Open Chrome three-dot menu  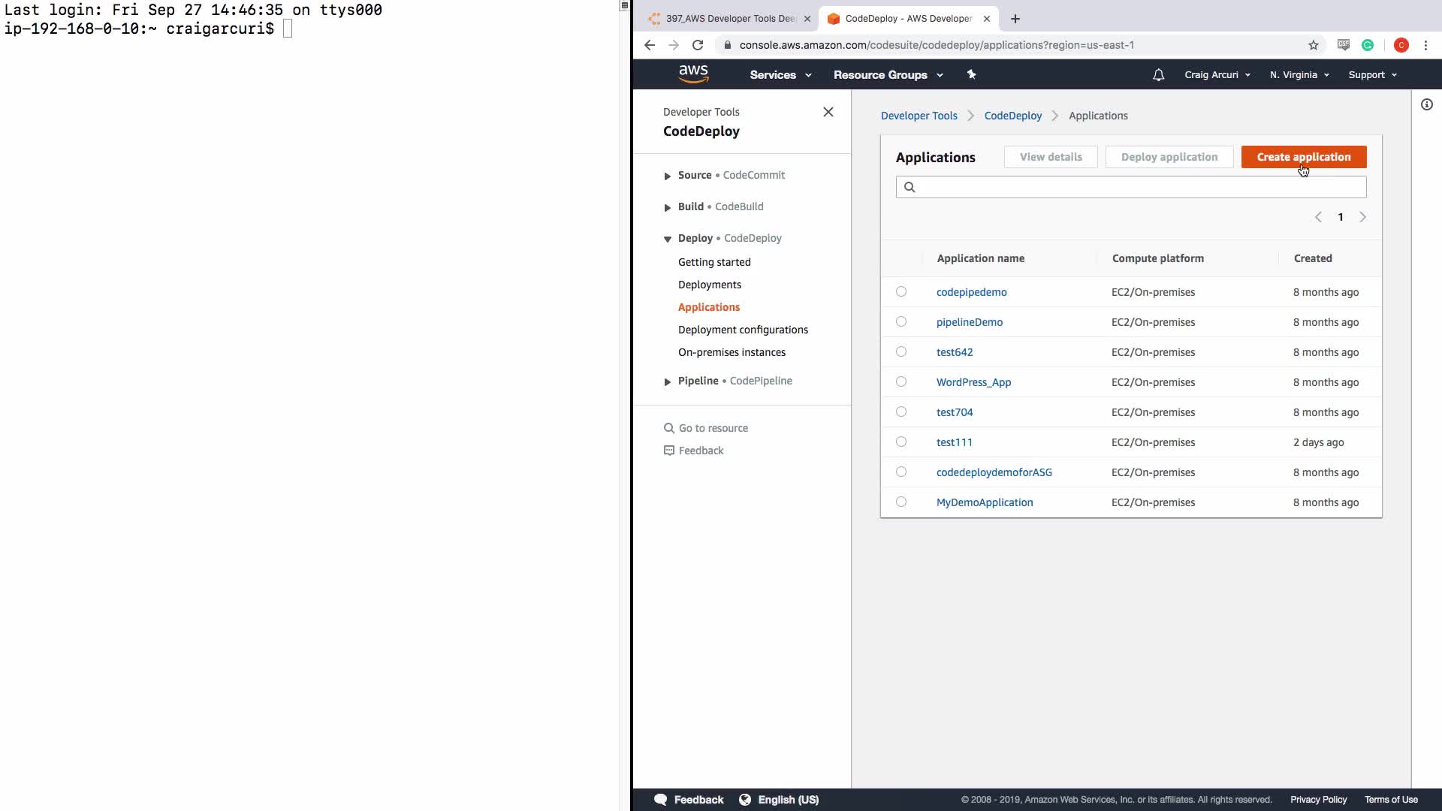pos(1425,45)
